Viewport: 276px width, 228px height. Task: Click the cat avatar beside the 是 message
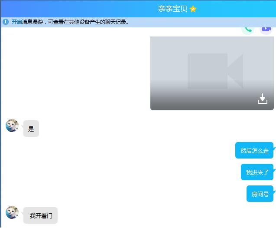(12, 126)
